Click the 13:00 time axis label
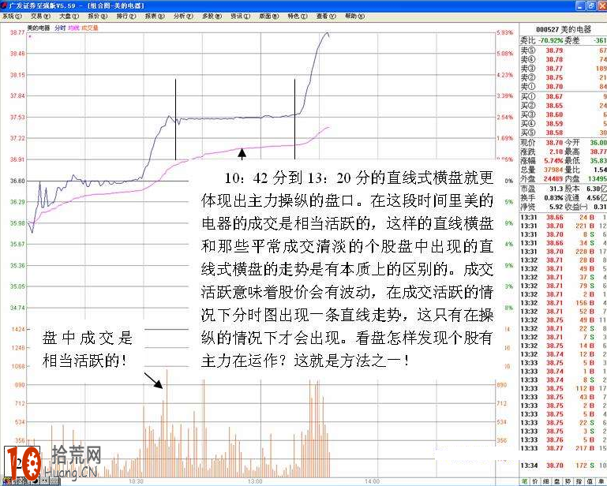Screen dimensions: 607x486 click(x=255, y=481)
